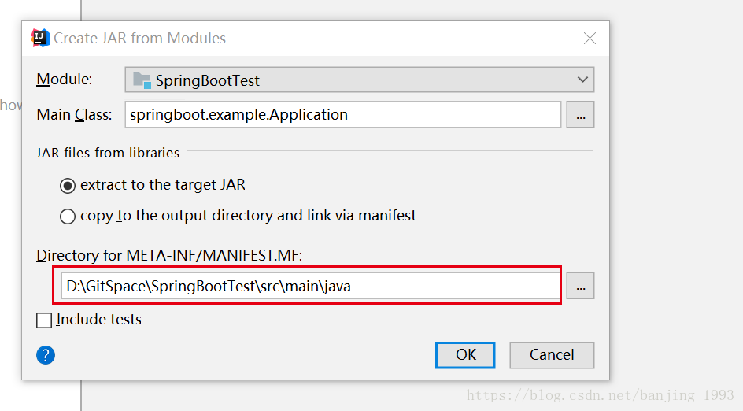Click the JAR files from libraries heading
743x411 pixels.
click(108, 153)
